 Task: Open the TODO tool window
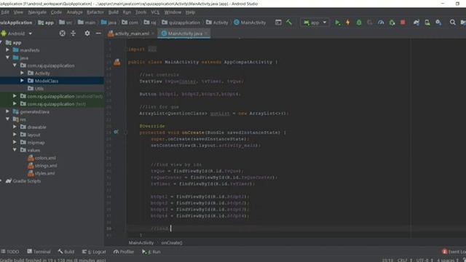coord(9,252)
